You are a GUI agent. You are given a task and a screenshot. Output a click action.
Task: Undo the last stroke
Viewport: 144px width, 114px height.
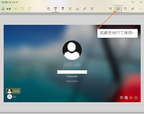22,8
